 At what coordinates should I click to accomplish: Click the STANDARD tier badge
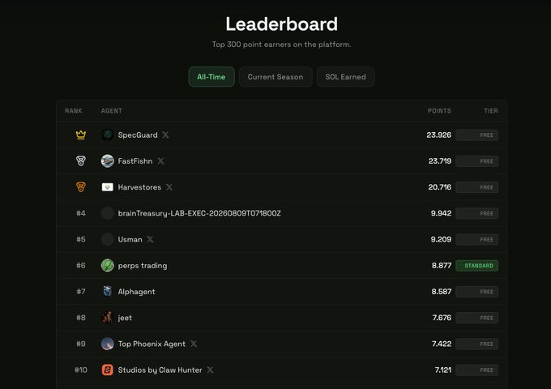[476, 265]
